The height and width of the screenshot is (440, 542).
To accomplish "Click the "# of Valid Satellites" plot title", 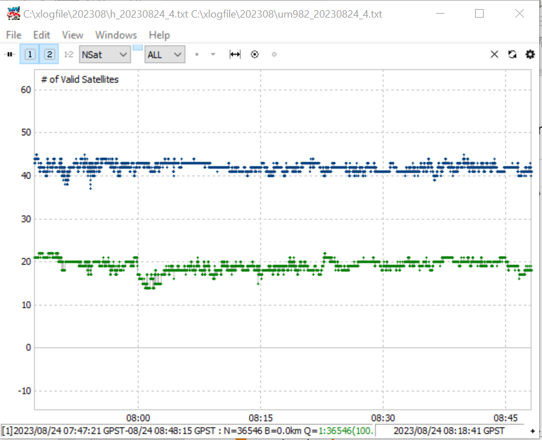I will (x=80, y=79).
